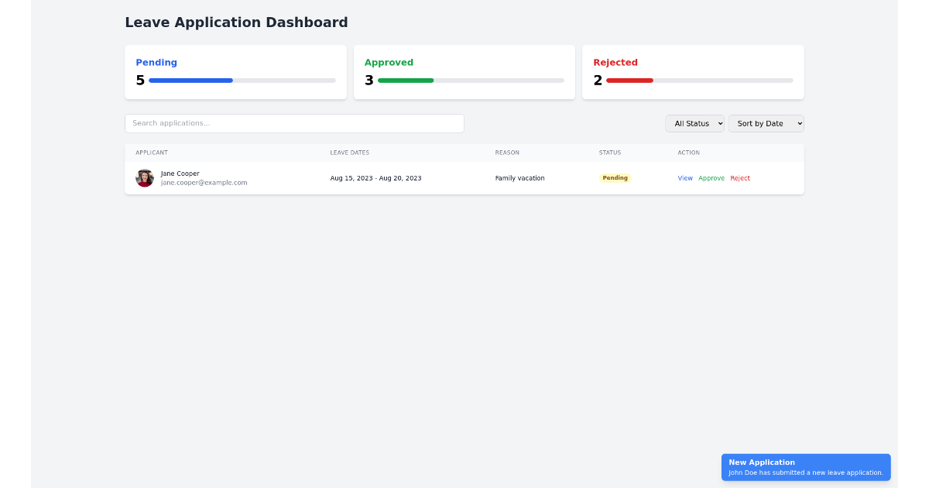Click the Rejected summary card

coord(692,72)
